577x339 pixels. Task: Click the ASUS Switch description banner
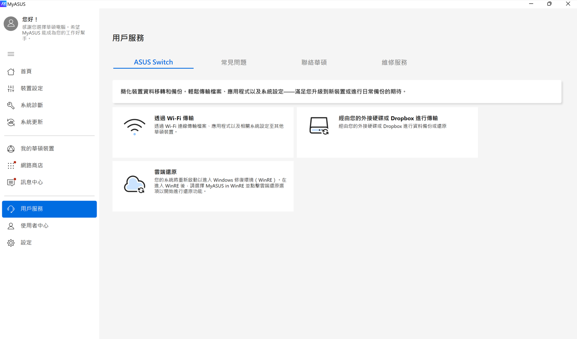coord(337,92)
